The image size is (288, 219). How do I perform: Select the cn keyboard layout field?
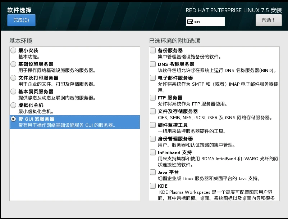[205, 22]
